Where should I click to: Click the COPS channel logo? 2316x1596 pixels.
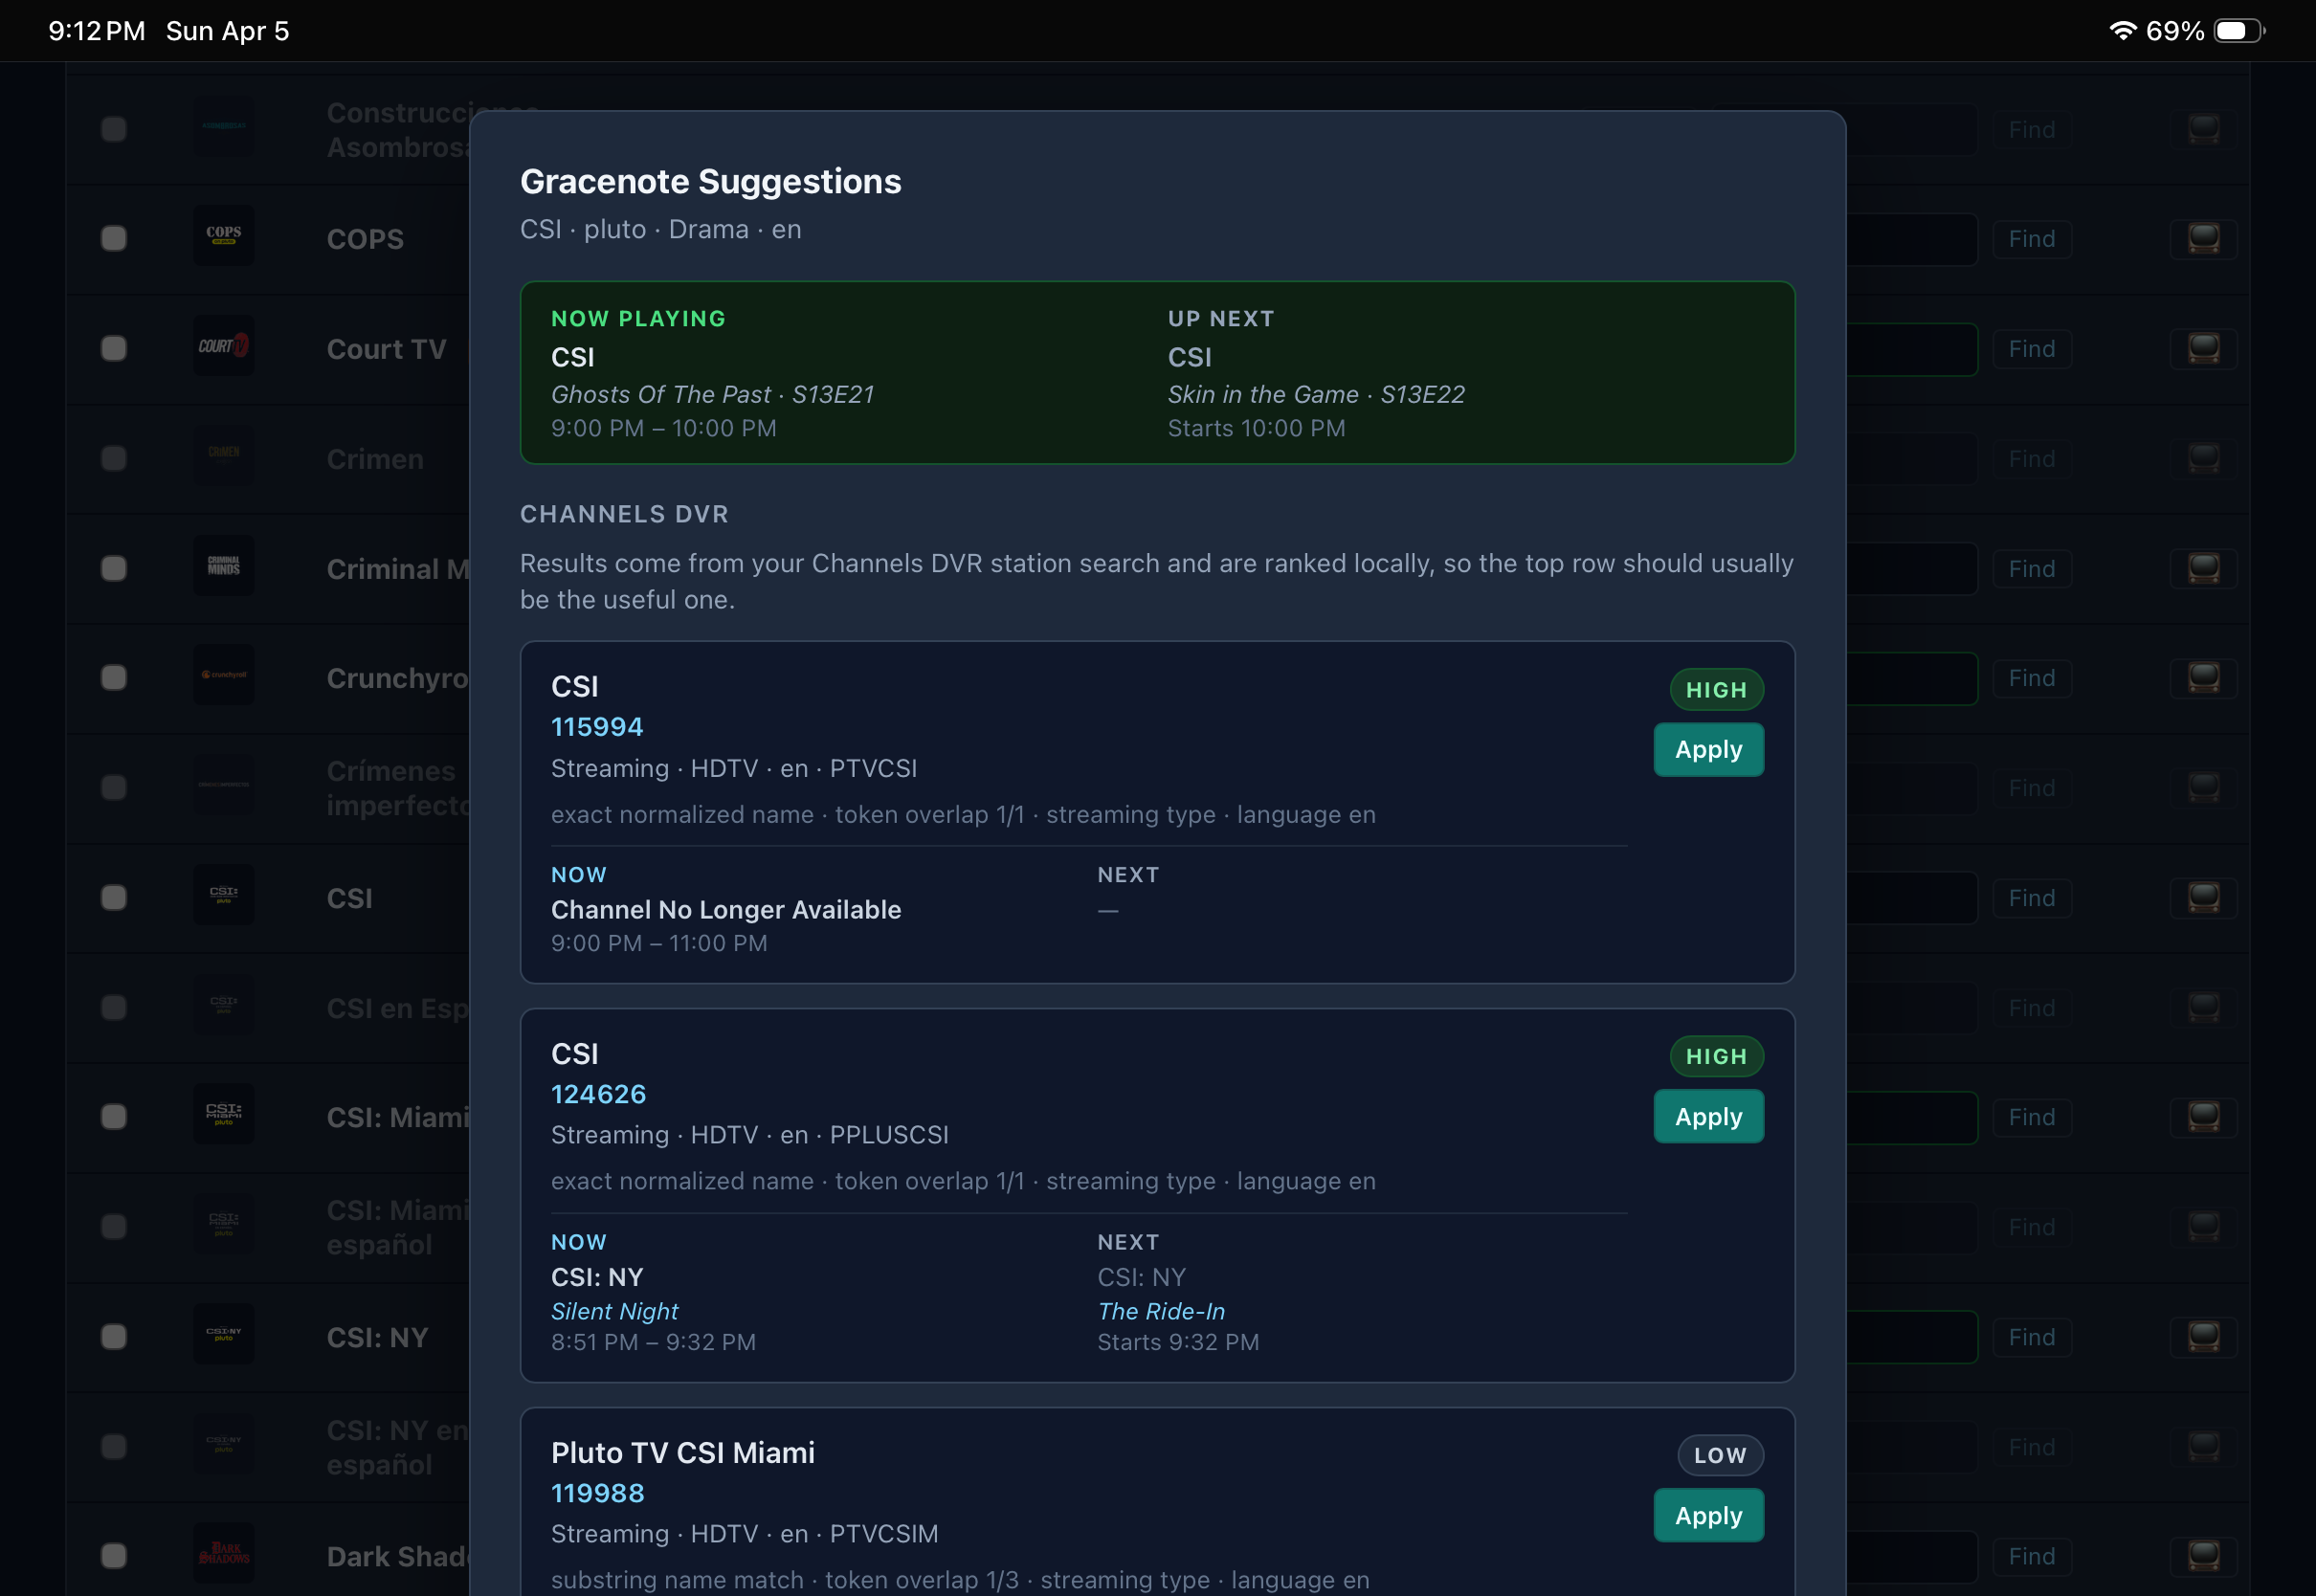point(223,236)
